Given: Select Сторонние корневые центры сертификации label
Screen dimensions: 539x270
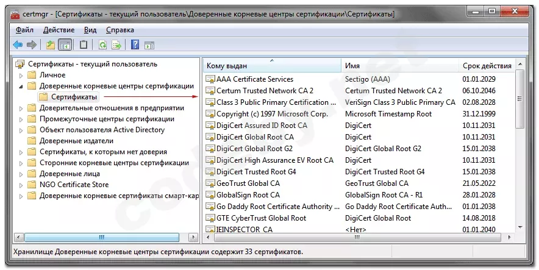Looking at the screenshot, I should [x=114, y=163].
